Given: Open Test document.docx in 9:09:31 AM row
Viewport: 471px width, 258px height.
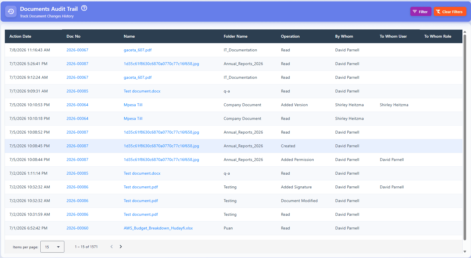Looking at the screenshot, I should point(142,91).
